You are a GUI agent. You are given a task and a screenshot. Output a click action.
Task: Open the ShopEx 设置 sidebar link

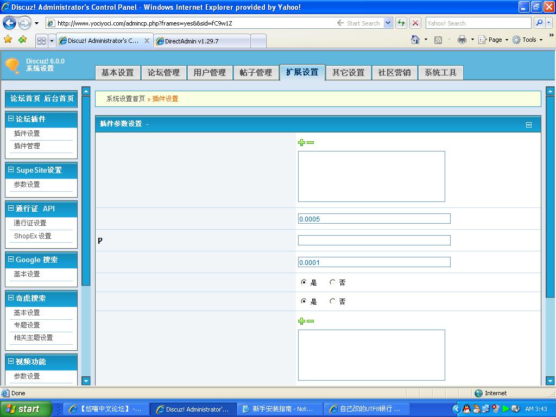tap(33, 236)
